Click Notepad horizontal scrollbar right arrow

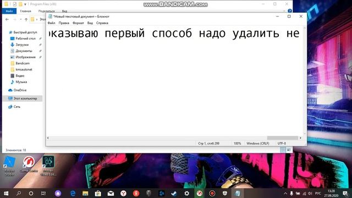[300, 138]
